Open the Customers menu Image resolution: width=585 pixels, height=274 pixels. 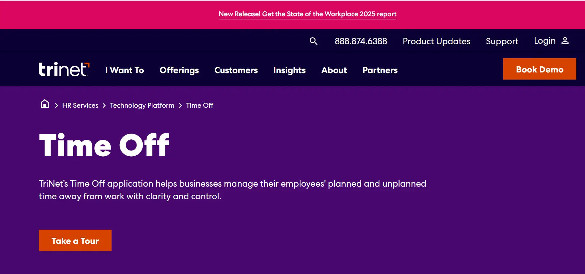(x=236, y=70)
